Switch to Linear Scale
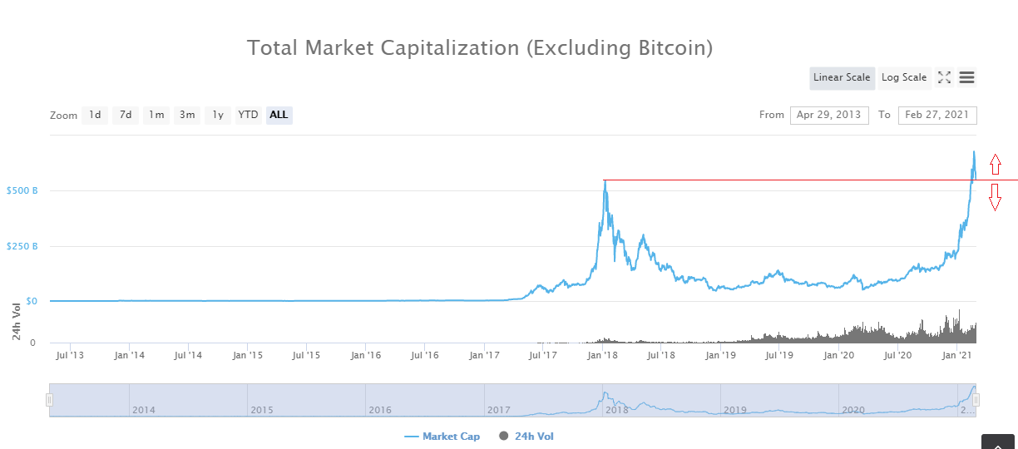Screen dimensions: 1018x449 (x=842, y=77)
